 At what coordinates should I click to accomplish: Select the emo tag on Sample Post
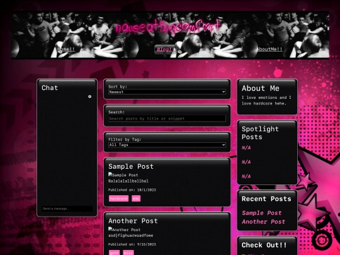(x=136, y=198)
